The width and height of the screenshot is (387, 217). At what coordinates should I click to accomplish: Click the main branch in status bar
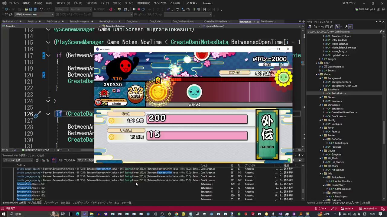tap(348, 209)
